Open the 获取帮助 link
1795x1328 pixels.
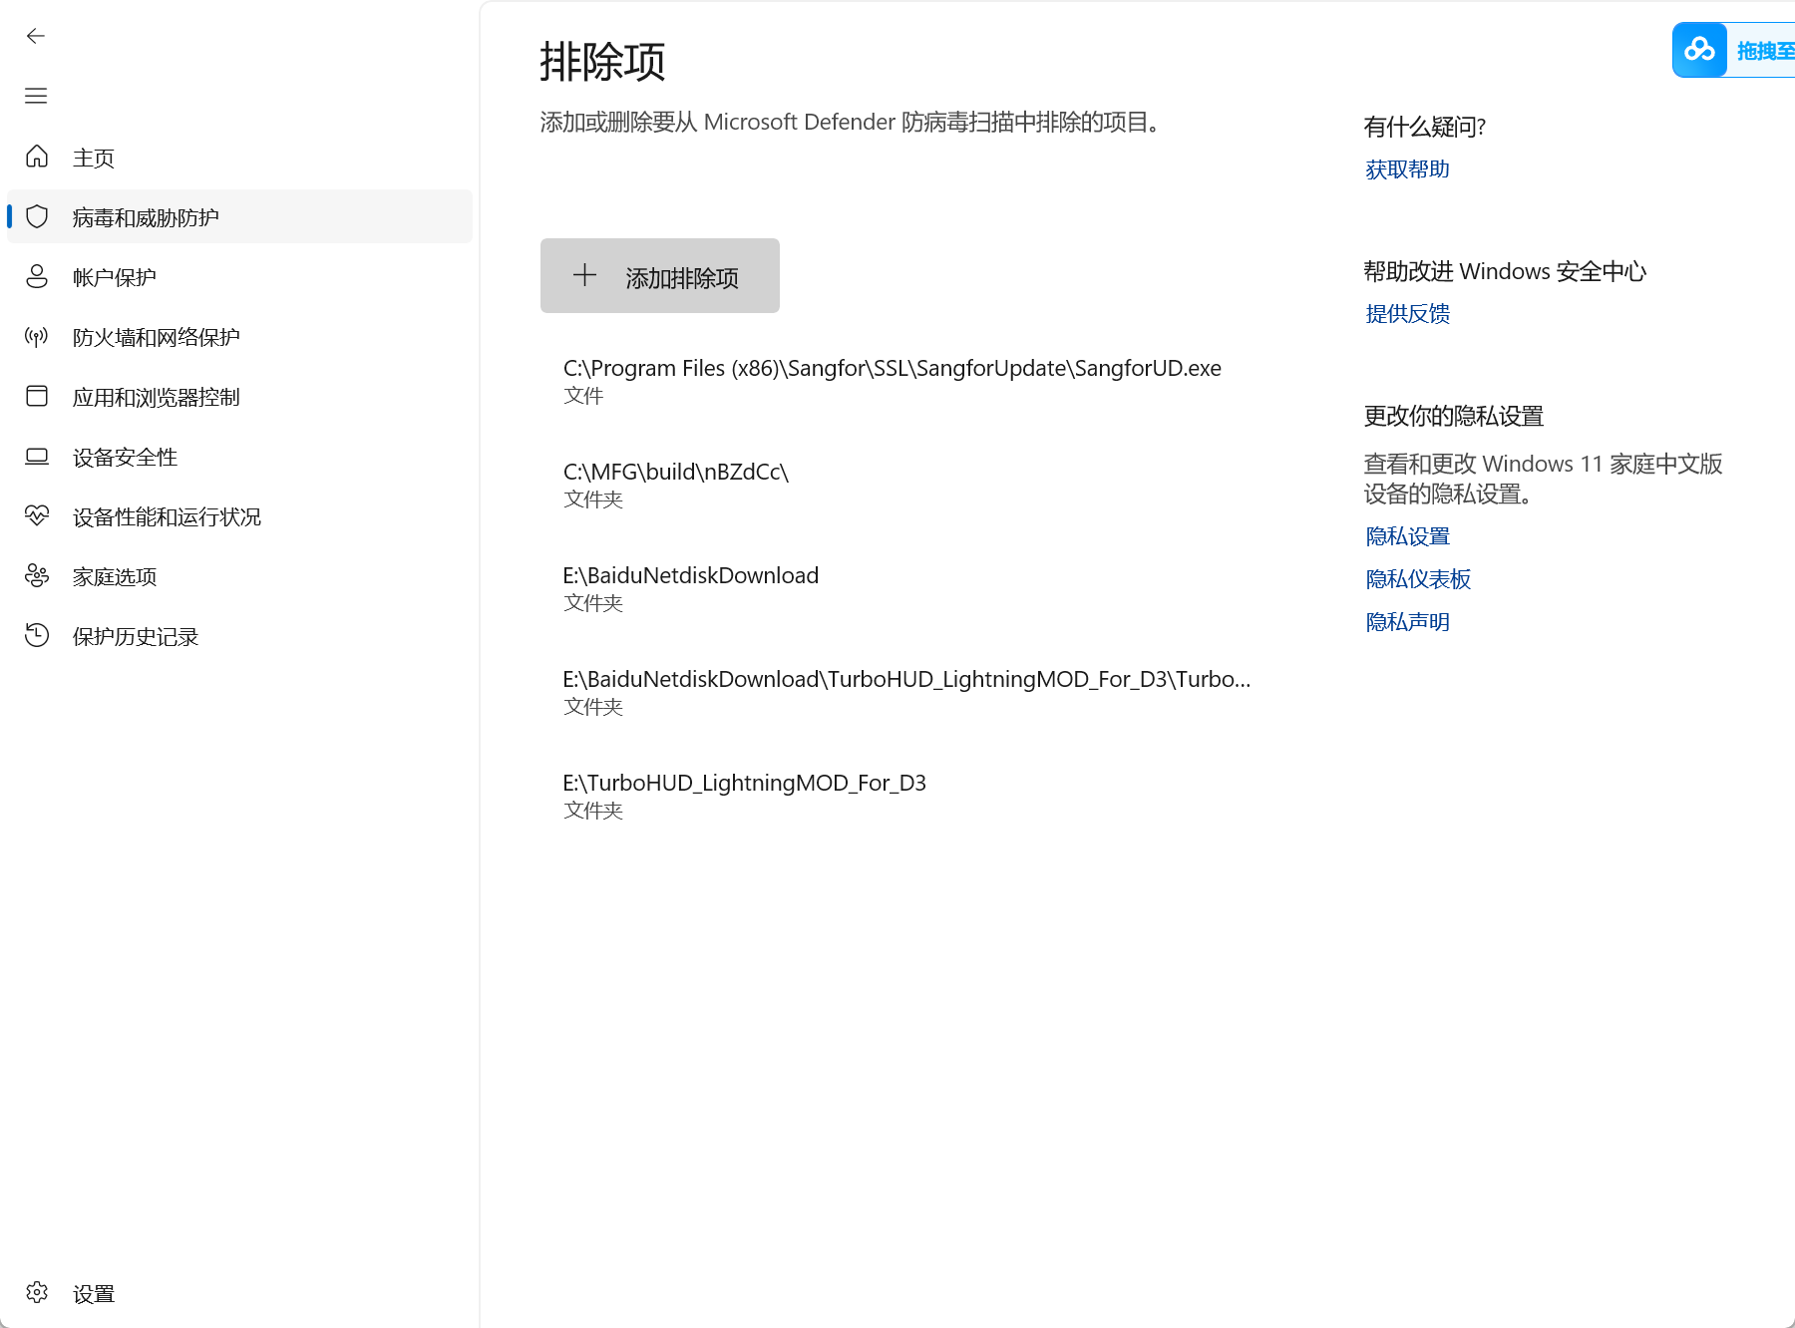click(x=1407, y=169)
